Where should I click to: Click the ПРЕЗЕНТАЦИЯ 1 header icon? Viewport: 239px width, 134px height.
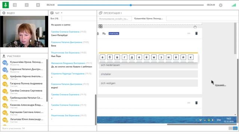(x=100, y=13)
